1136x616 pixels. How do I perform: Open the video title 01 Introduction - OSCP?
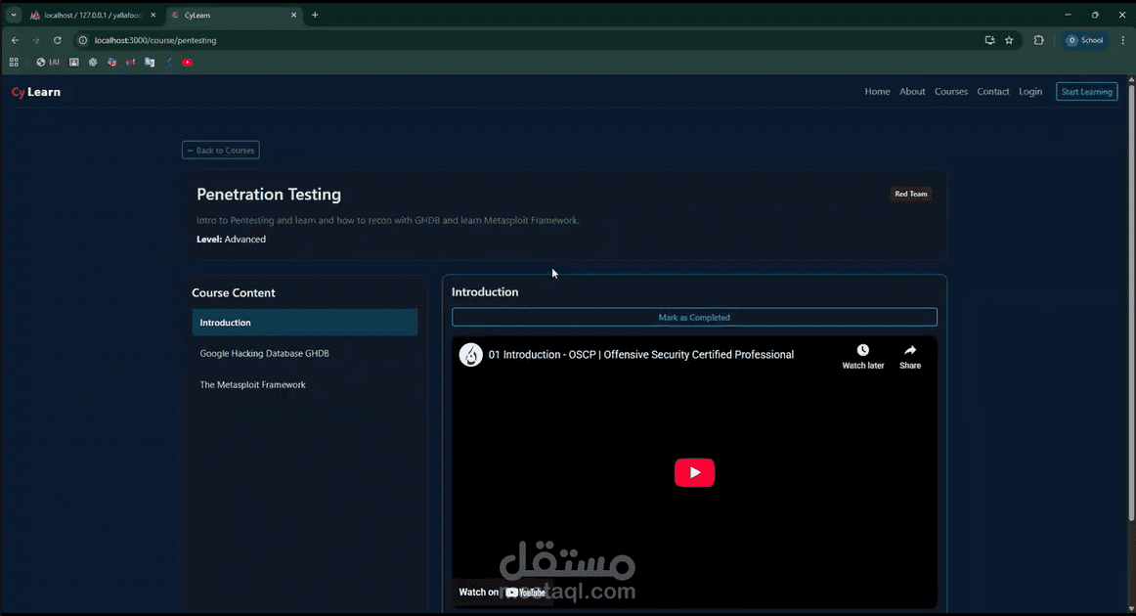coord(641,354)
